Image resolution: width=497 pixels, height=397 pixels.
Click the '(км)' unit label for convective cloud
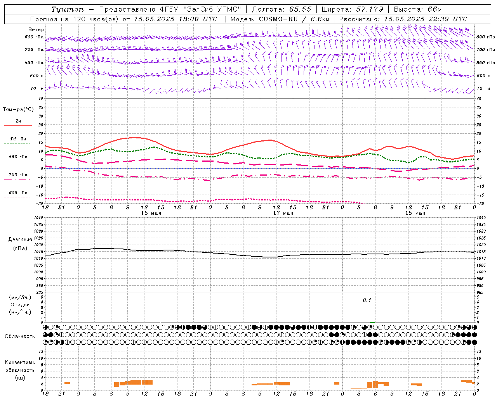pos(20,378)
